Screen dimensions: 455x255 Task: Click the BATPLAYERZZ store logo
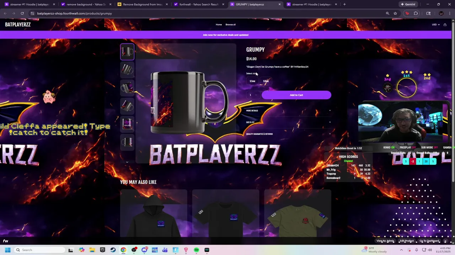click(x=18, y=25)
